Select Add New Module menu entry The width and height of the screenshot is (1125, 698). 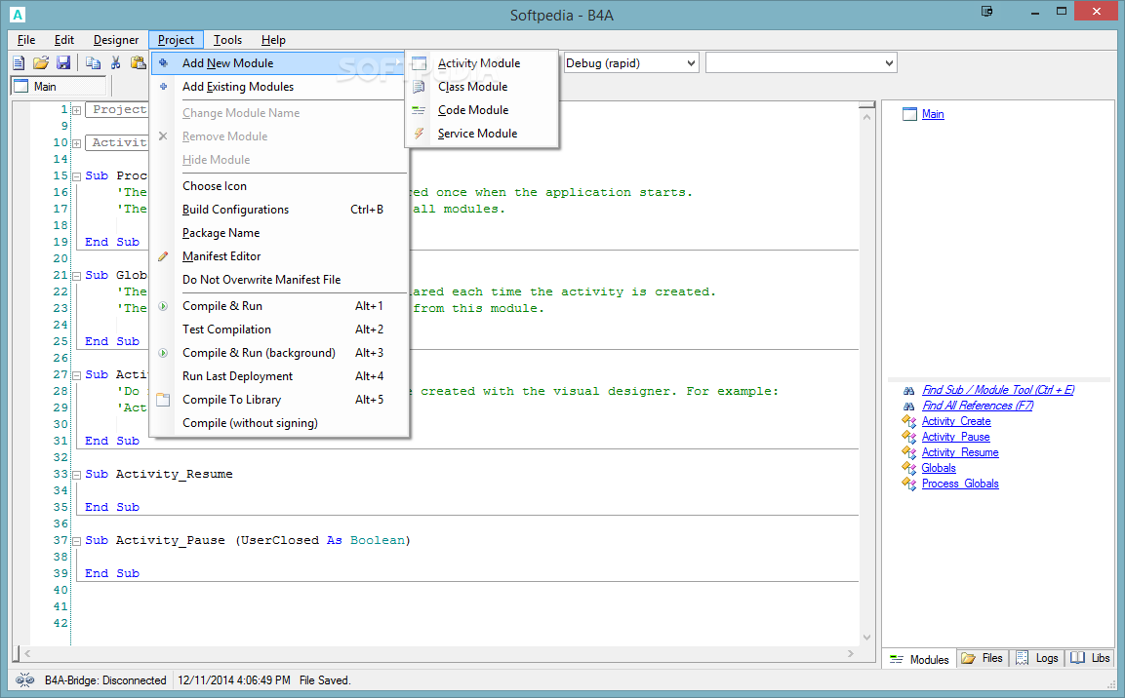point(278,63)
